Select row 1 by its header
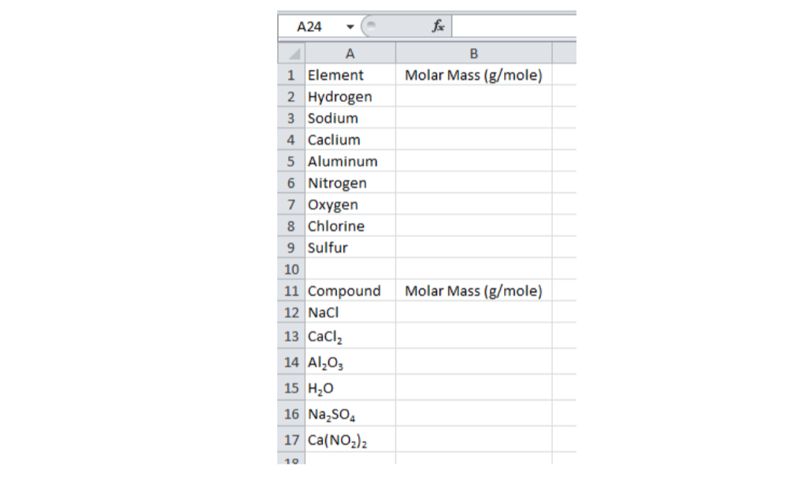 [291, 75]
